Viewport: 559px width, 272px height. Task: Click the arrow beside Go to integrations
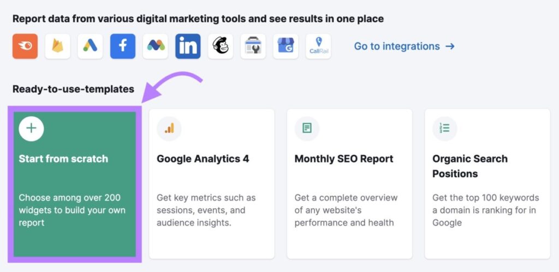point(450,46)
